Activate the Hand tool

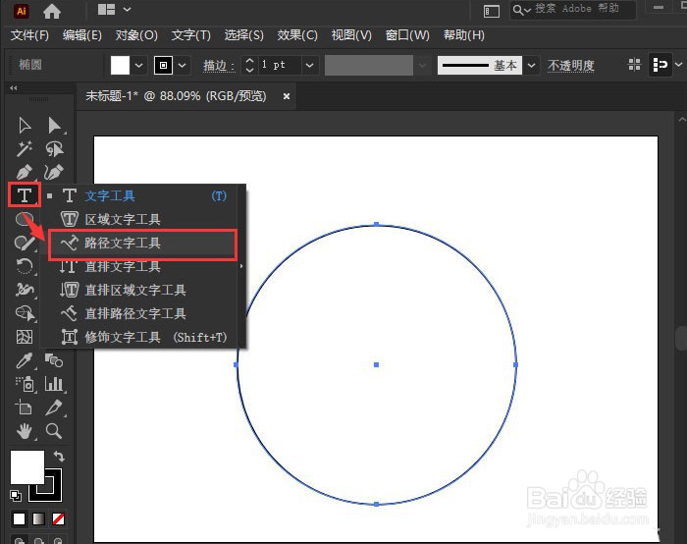[25, 431]
